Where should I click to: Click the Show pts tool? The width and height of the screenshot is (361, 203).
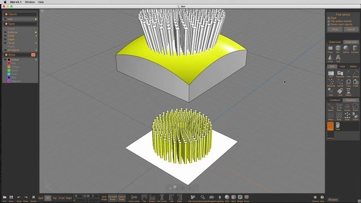331,83
